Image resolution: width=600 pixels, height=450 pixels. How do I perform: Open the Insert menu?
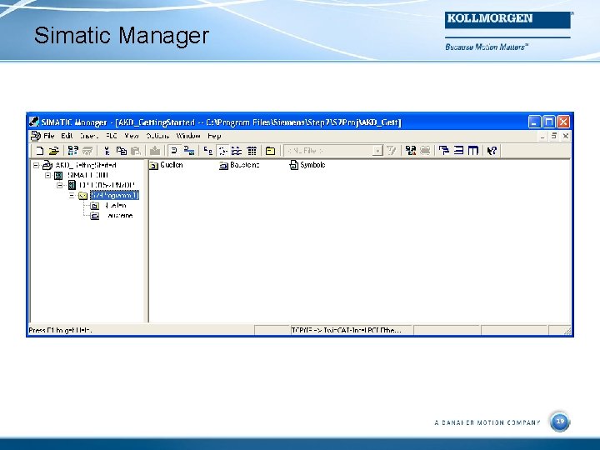click(x=89, y=136)
